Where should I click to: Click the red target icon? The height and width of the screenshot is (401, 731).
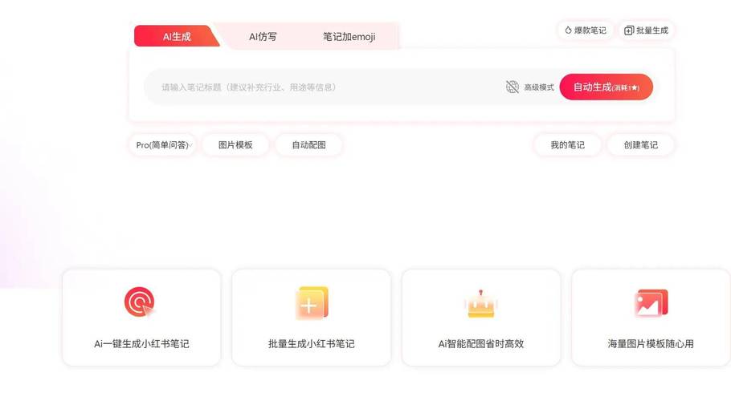coord(140,302)
